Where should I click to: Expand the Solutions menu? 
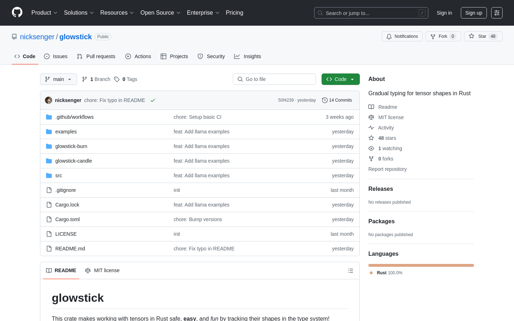click(79, 13)
